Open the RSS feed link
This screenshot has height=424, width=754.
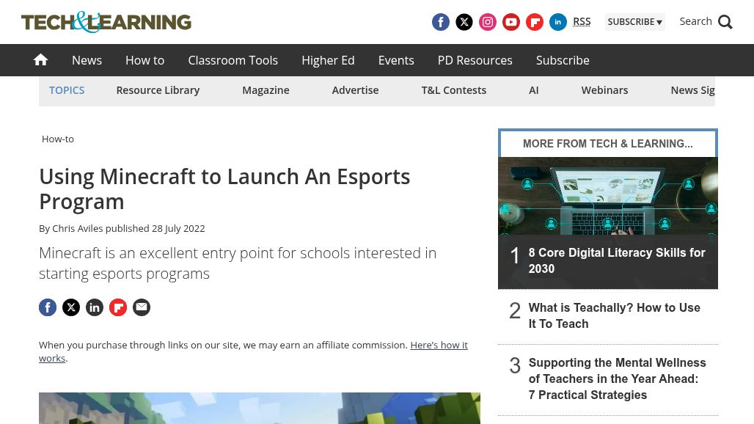582,21
